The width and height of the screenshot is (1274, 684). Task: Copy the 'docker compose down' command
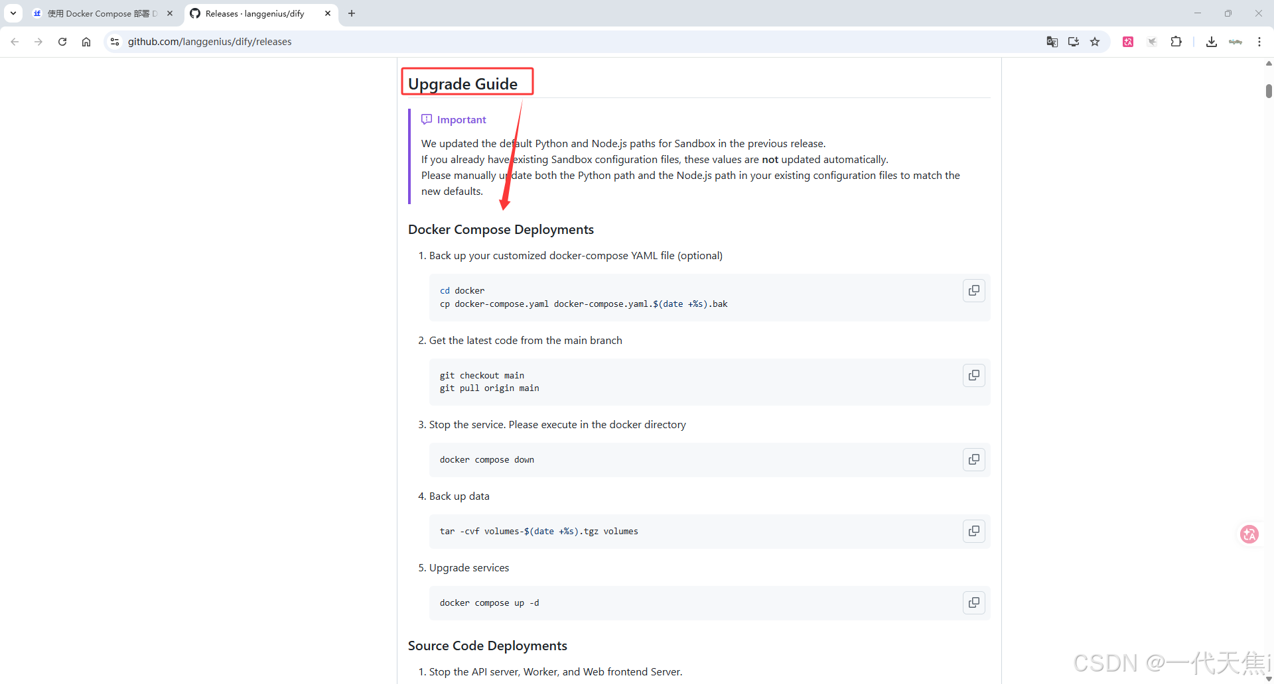(974, 459)
